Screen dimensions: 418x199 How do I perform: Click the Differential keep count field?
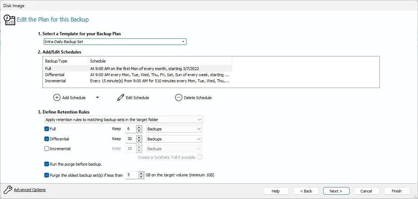click(131, 139)
